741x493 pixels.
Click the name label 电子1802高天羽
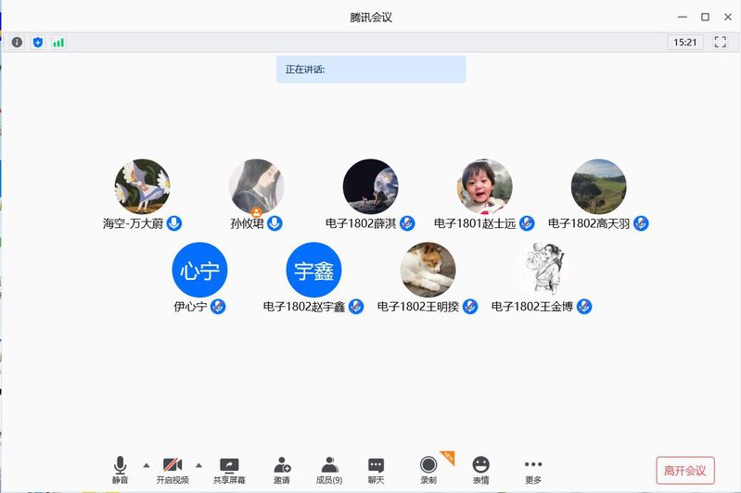[589, 223]
